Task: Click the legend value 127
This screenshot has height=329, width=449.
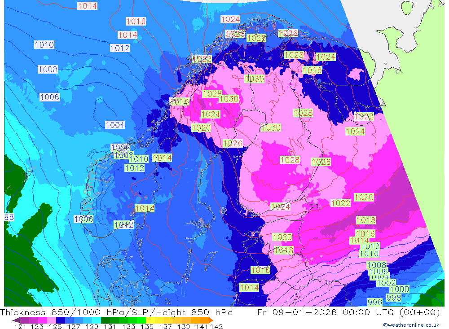Action: (x=74, y=326)
